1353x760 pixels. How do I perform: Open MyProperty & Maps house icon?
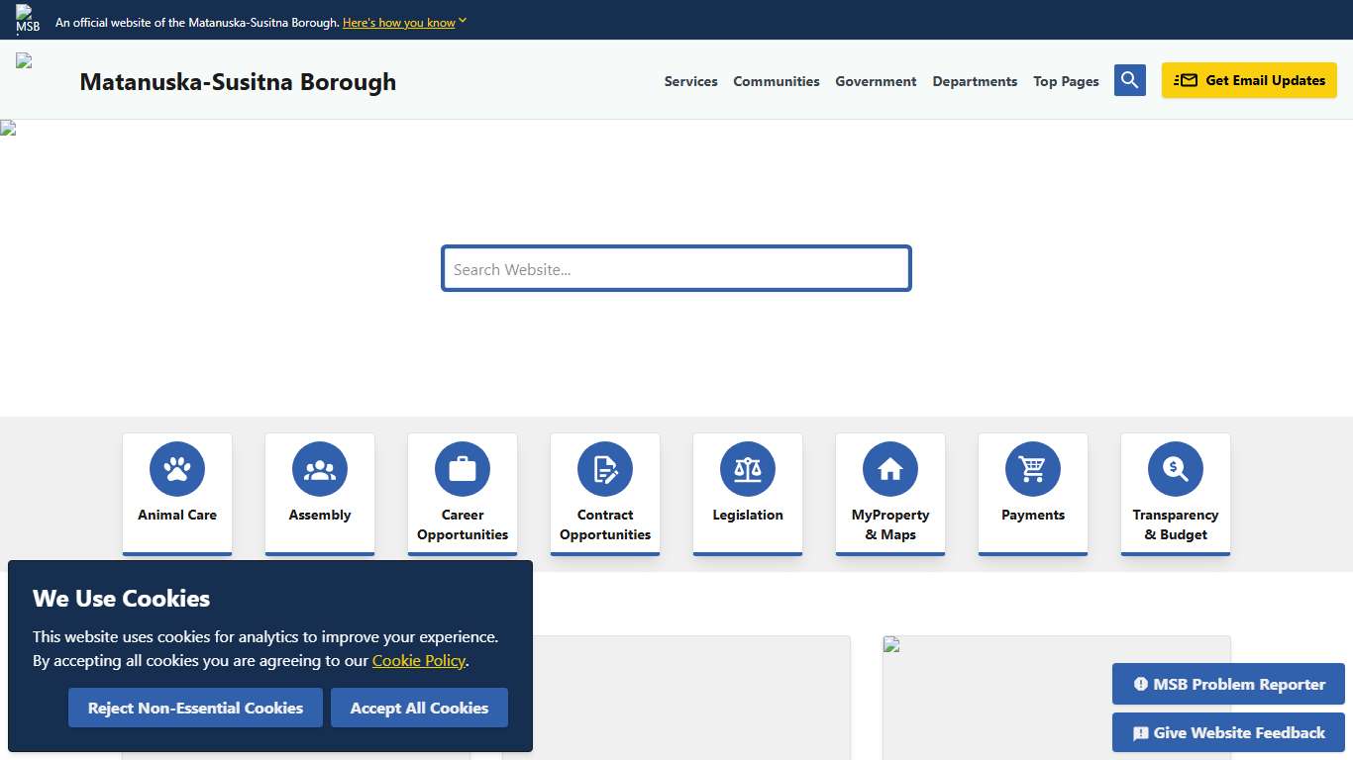click(890, 469)
